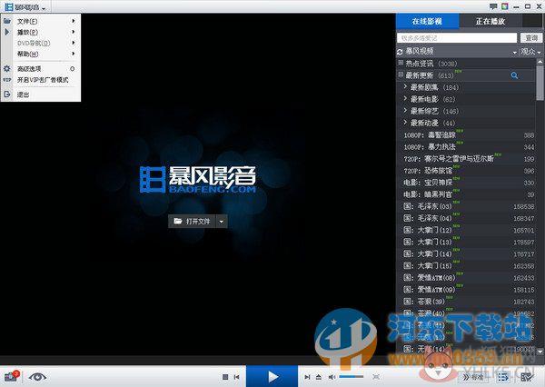Open the feedback message bubble icon

coord(493,6)
